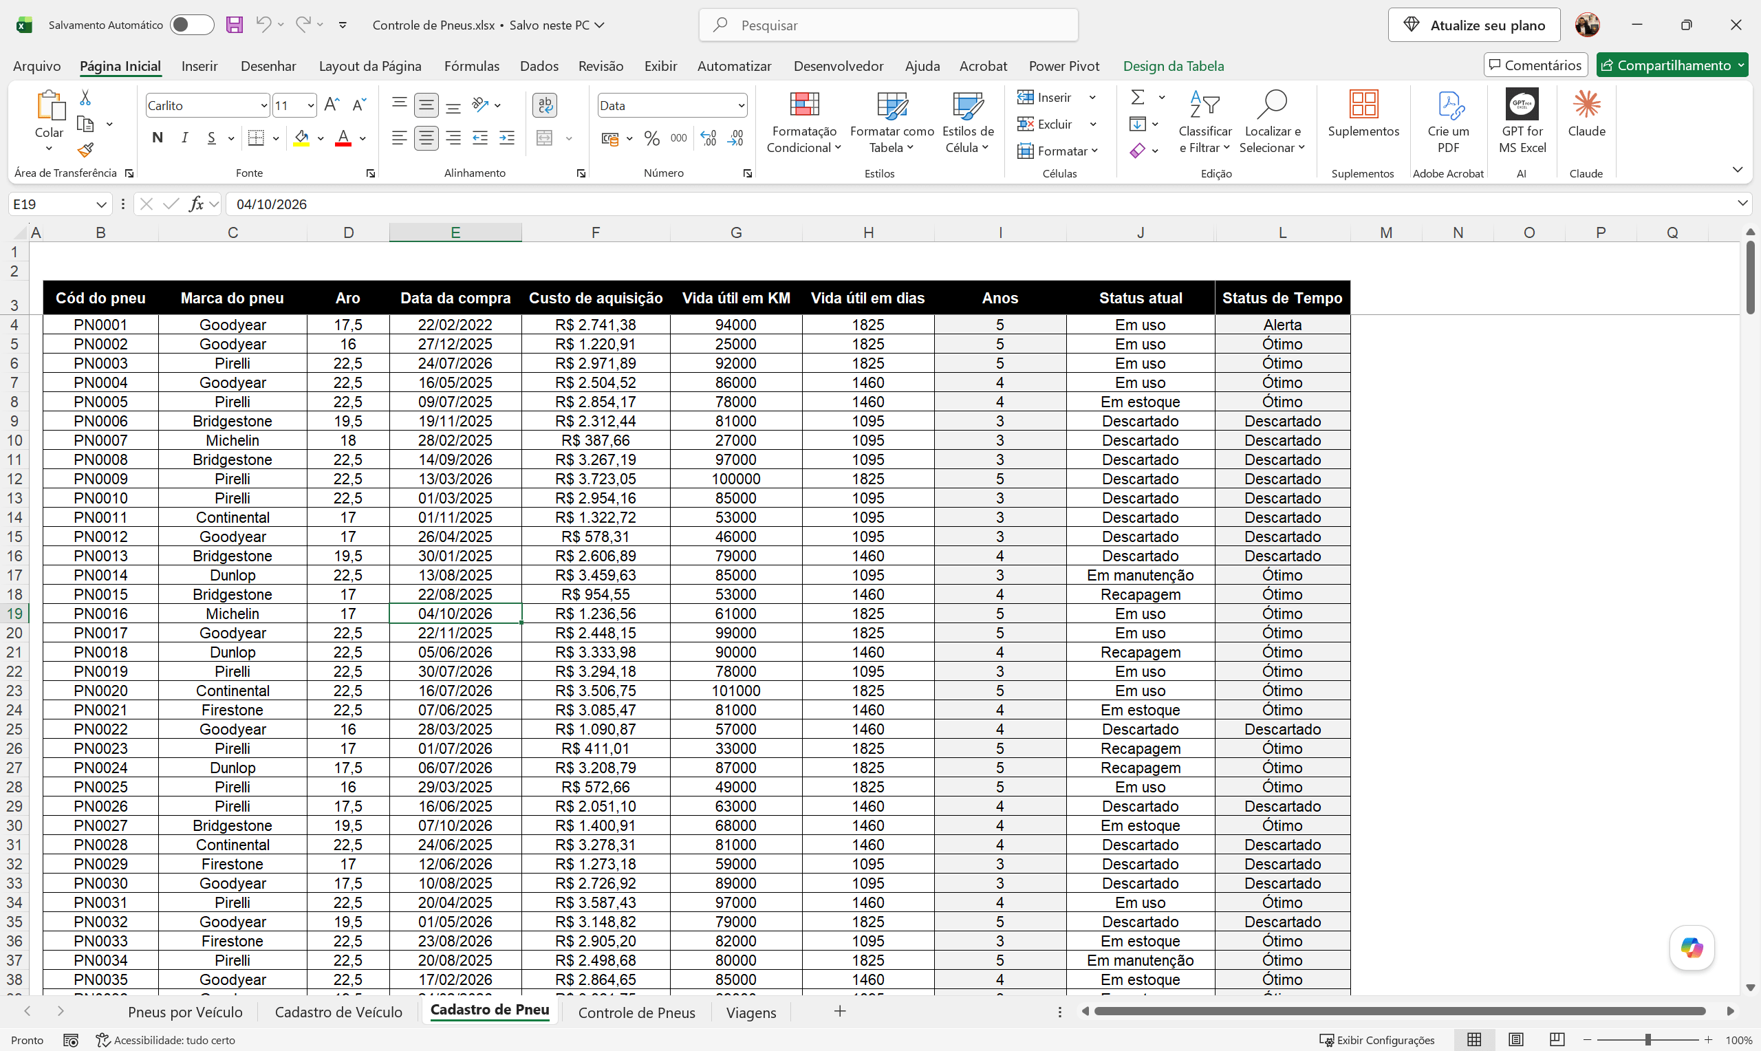Click Exibir Configurações in status bar
1761x1051 pixels.
pos(1377,1040)
